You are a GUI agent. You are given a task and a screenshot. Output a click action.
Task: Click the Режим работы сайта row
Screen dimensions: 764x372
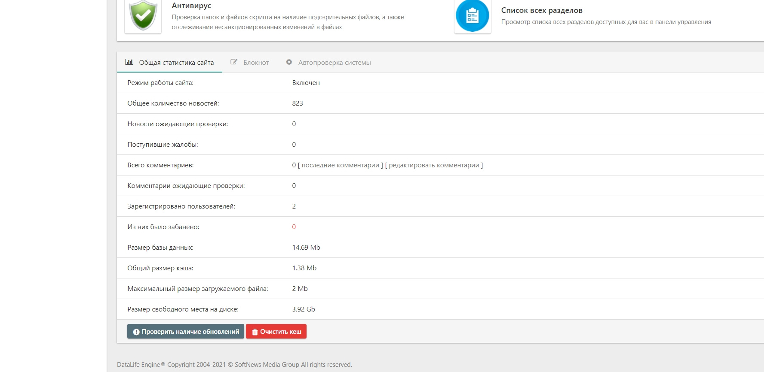(440, 83)
